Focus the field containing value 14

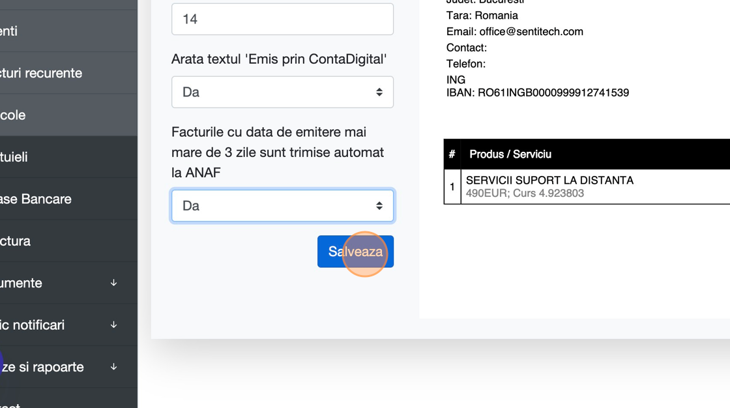(x=282, y=19)
